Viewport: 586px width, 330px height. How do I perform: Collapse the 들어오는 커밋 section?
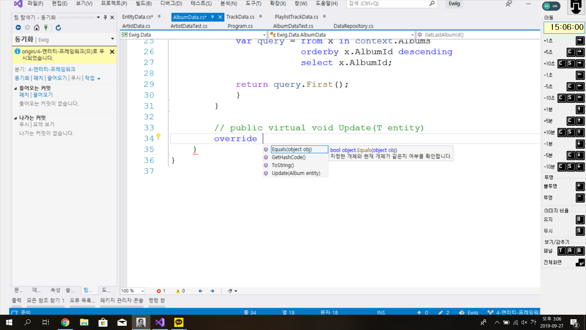click(16, 88)
